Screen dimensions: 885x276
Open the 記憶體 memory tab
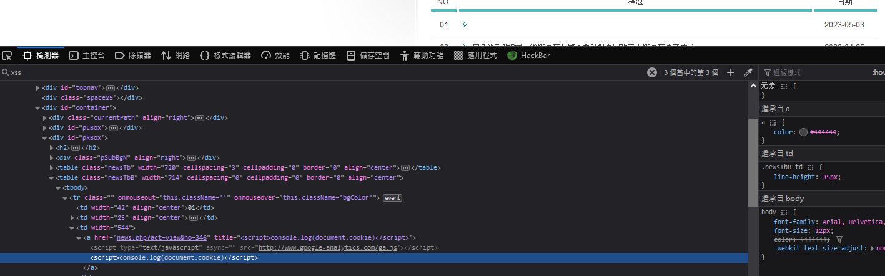tap(318, 55)
